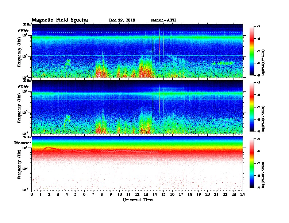Screen dimensions: 289x223
Task: Click the color bar beside Riometer panel
Action: [x=252, y=163]
